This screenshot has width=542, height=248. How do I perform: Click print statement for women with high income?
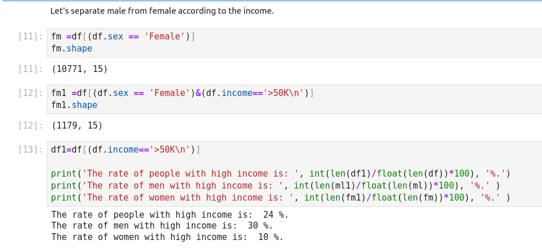(280, 198)
